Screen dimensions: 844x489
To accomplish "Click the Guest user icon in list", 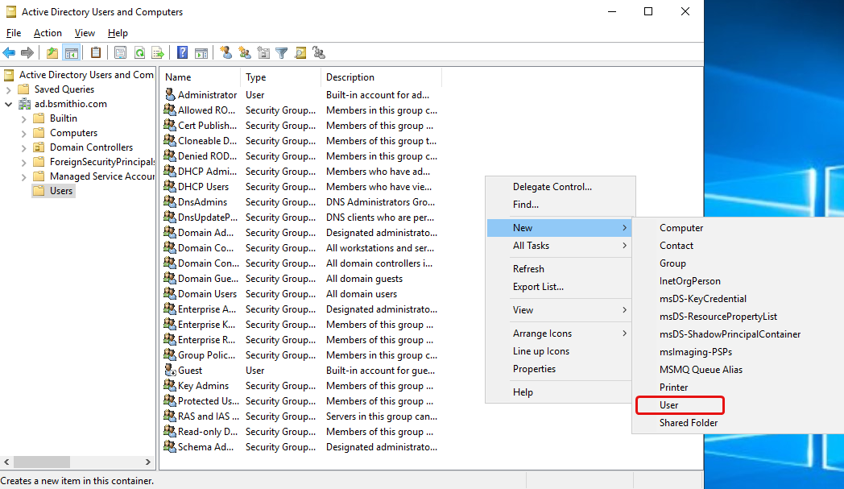I will point(170,371).
